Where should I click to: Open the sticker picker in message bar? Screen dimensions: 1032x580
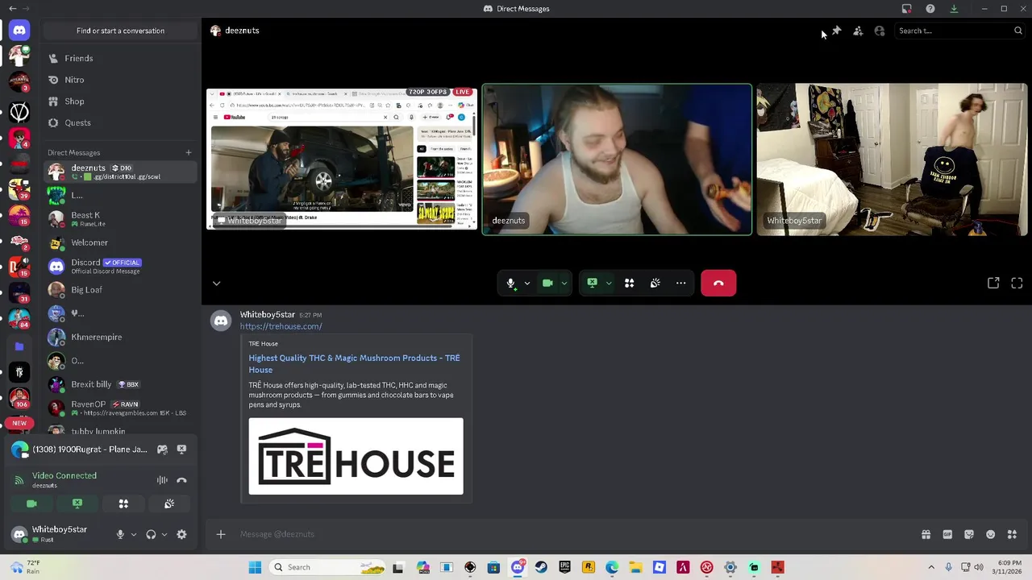[969, 534]
